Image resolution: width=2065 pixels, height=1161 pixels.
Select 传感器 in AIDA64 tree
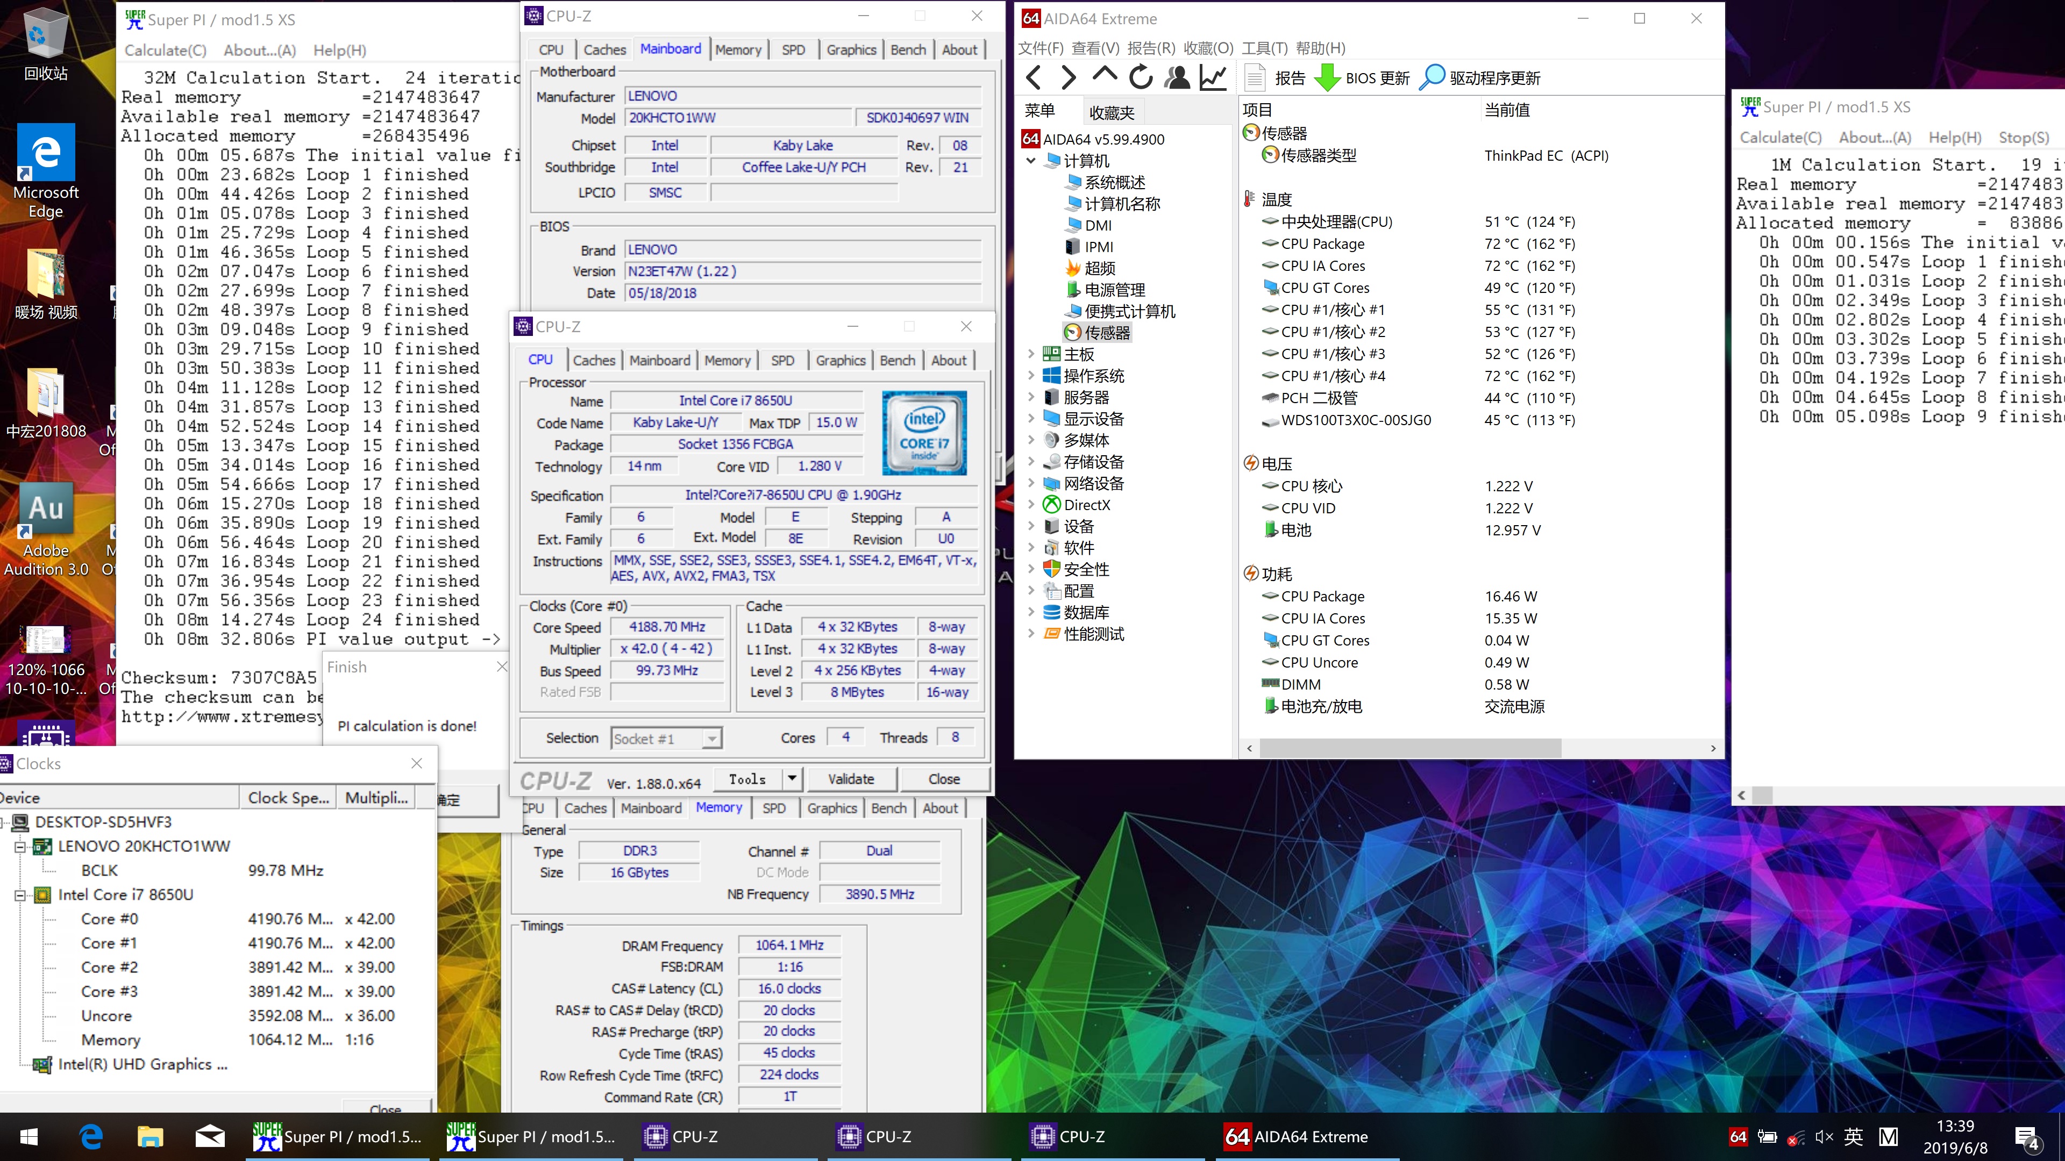point(1096,333)
